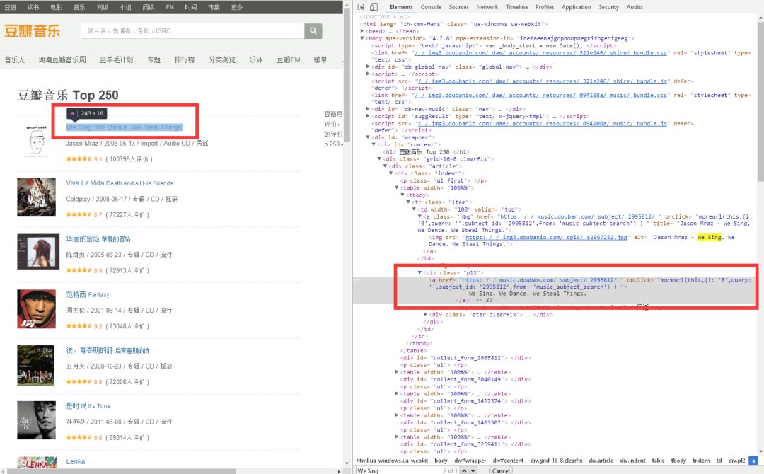Click the 读书 link in top navigation

(33, 7)
